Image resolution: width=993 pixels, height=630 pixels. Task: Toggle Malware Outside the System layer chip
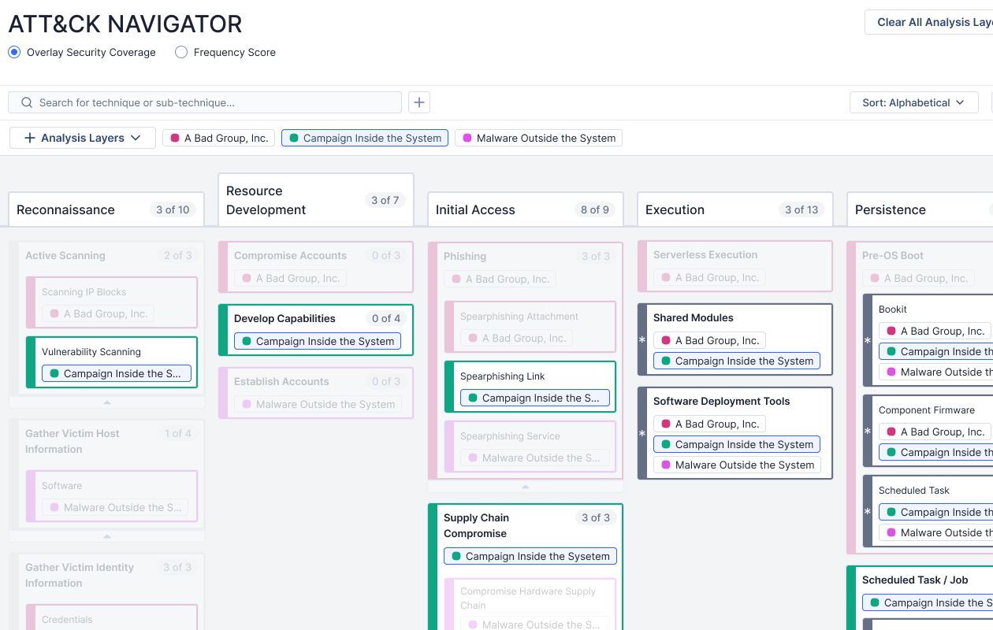coord(538,138)
